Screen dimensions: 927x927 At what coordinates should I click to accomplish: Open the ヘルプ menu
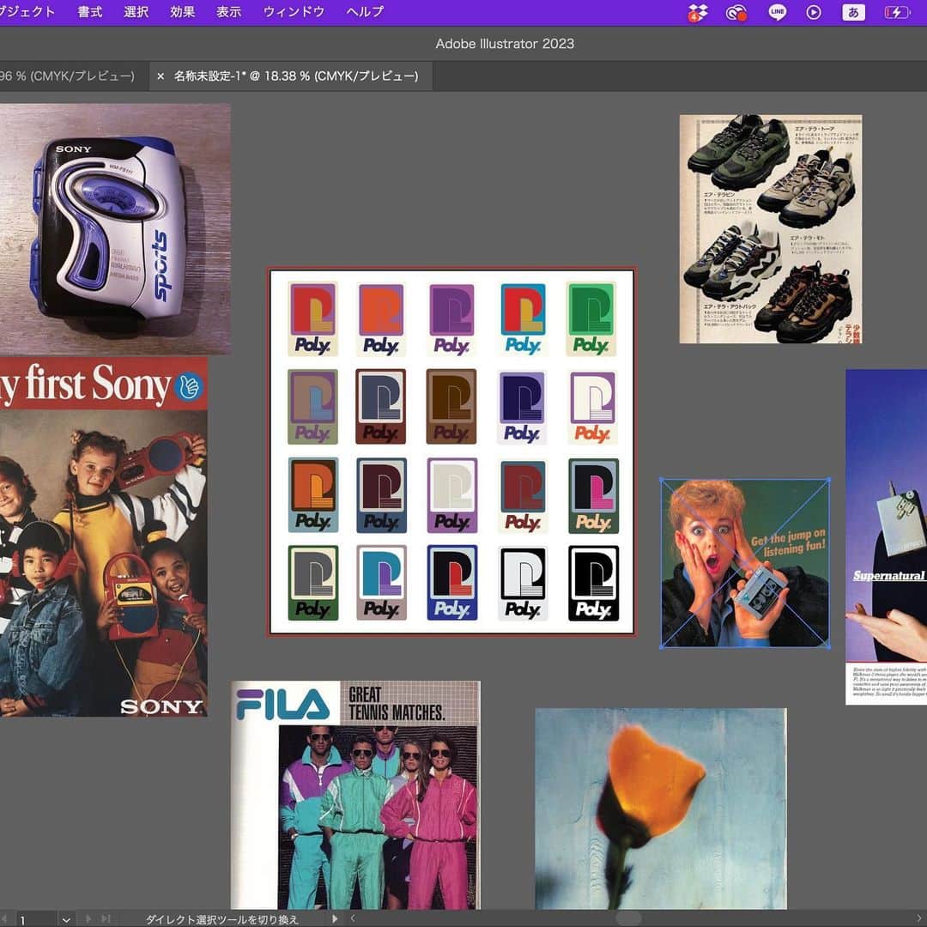point(365,12)
